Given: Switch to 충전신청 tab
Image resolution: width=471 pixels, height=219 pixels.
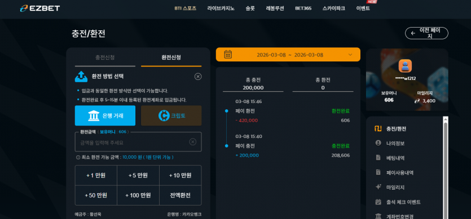Looking at the screenshot, I should (x=105, y=57).
